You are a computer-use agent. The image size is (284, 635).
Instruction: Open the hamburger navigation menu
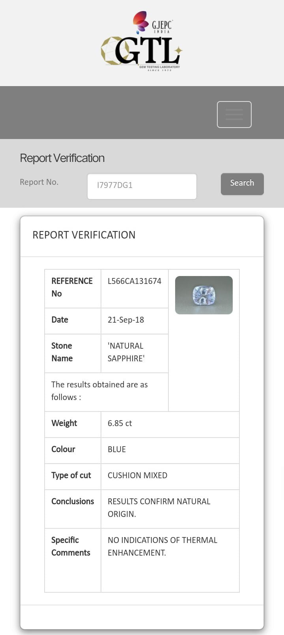pyautogui.click(x=234, y=115)
